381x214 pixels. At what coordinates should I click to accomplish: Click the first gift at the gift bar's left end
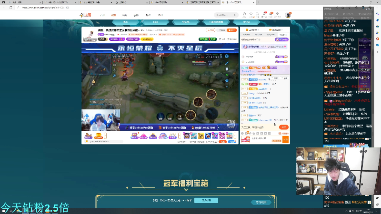(88, 136)
